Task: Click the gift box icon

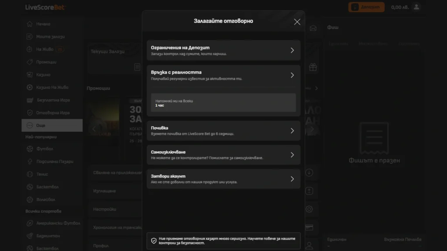Action: tap(313, 67)
